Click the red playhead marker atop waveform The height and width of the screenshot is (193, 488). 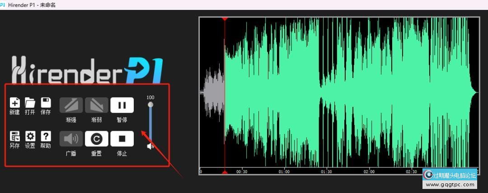(225, 19)
